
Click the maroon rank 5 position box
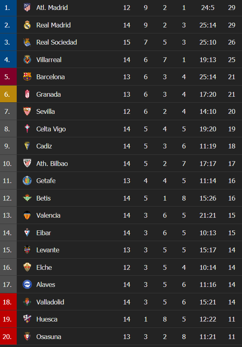8,77
